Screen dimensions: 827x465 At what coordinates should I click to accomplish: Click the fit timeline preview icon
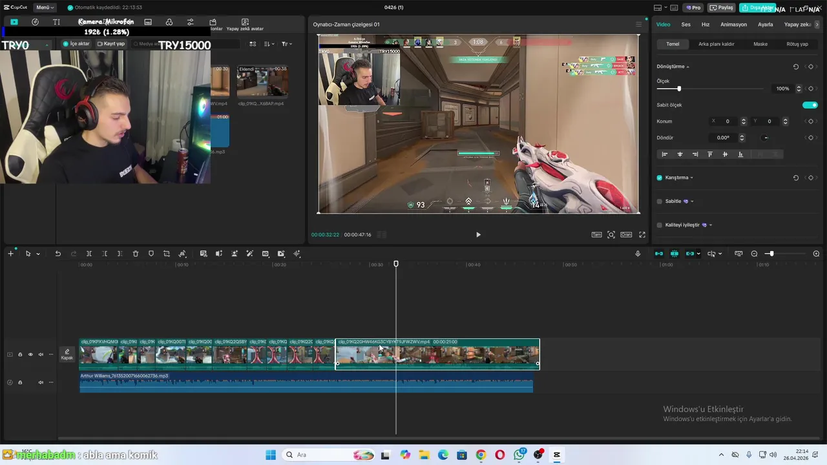pos(738,254)
